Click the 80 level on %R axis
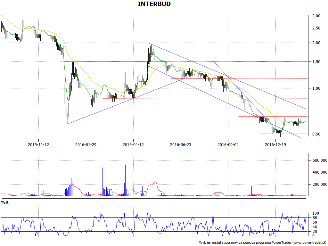 (x=315, y=218)
